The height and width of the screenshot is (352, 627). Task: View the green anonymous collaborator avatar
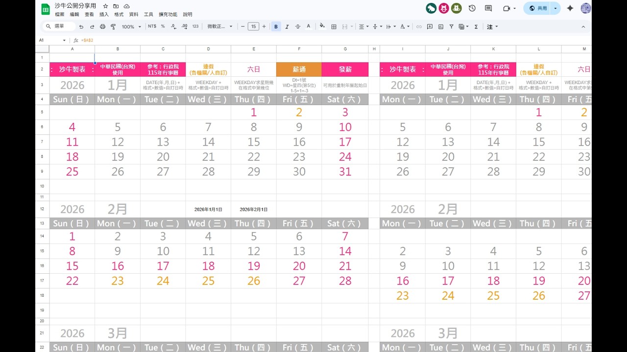pyautogui.click(x=431, y=8)
